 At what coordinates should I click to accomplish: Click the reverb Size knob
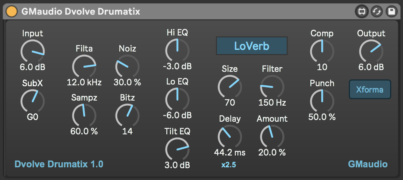pyautogui.click(x=229, y=86)
